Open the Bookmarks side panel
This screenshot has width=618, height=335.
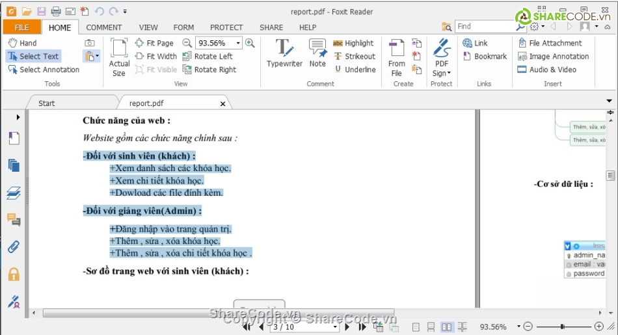click(x=14, y=139)
